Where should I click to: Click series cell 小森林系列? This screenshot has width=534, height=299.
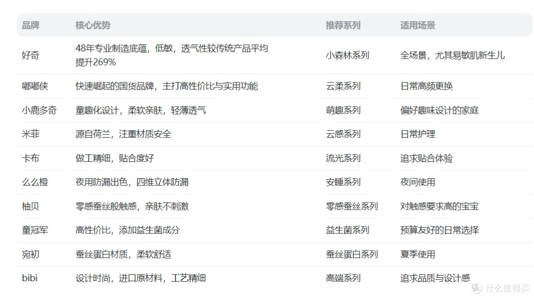pos(348,55)
